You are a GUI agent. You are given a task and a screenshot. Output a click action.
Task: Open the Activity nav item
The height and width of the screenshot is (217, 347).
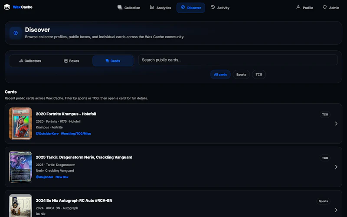220,8
